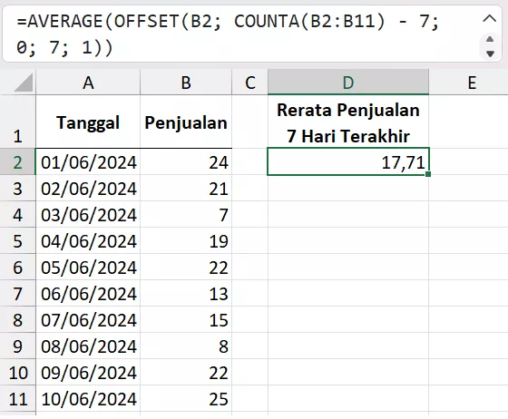508x419 pixels.
Task: Select sales value 24 for 01/06/2024
Action: click(186, 162)
